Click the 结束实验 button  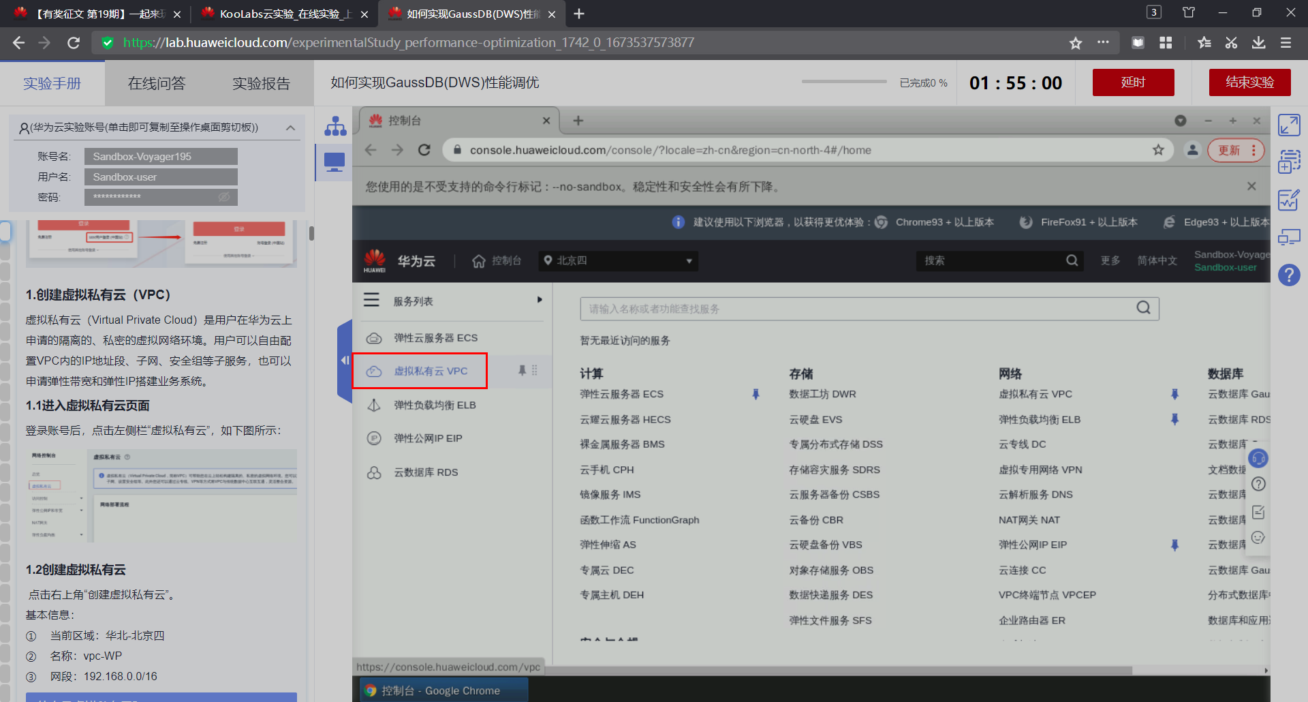pyautogui.click(x=1250, y=82)
